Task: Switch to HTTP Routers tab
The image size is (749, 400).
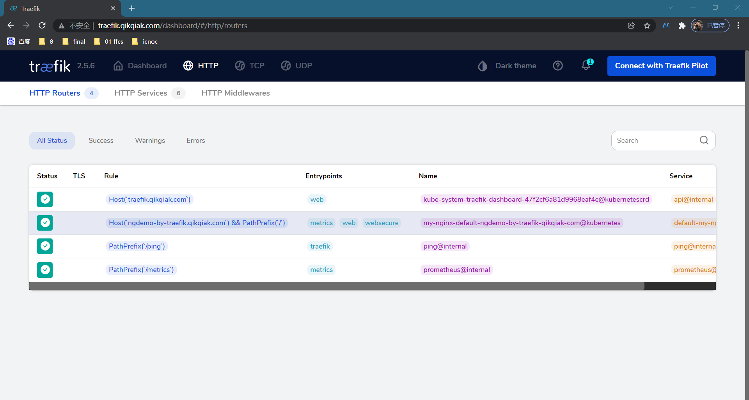Action: point(64,93)
